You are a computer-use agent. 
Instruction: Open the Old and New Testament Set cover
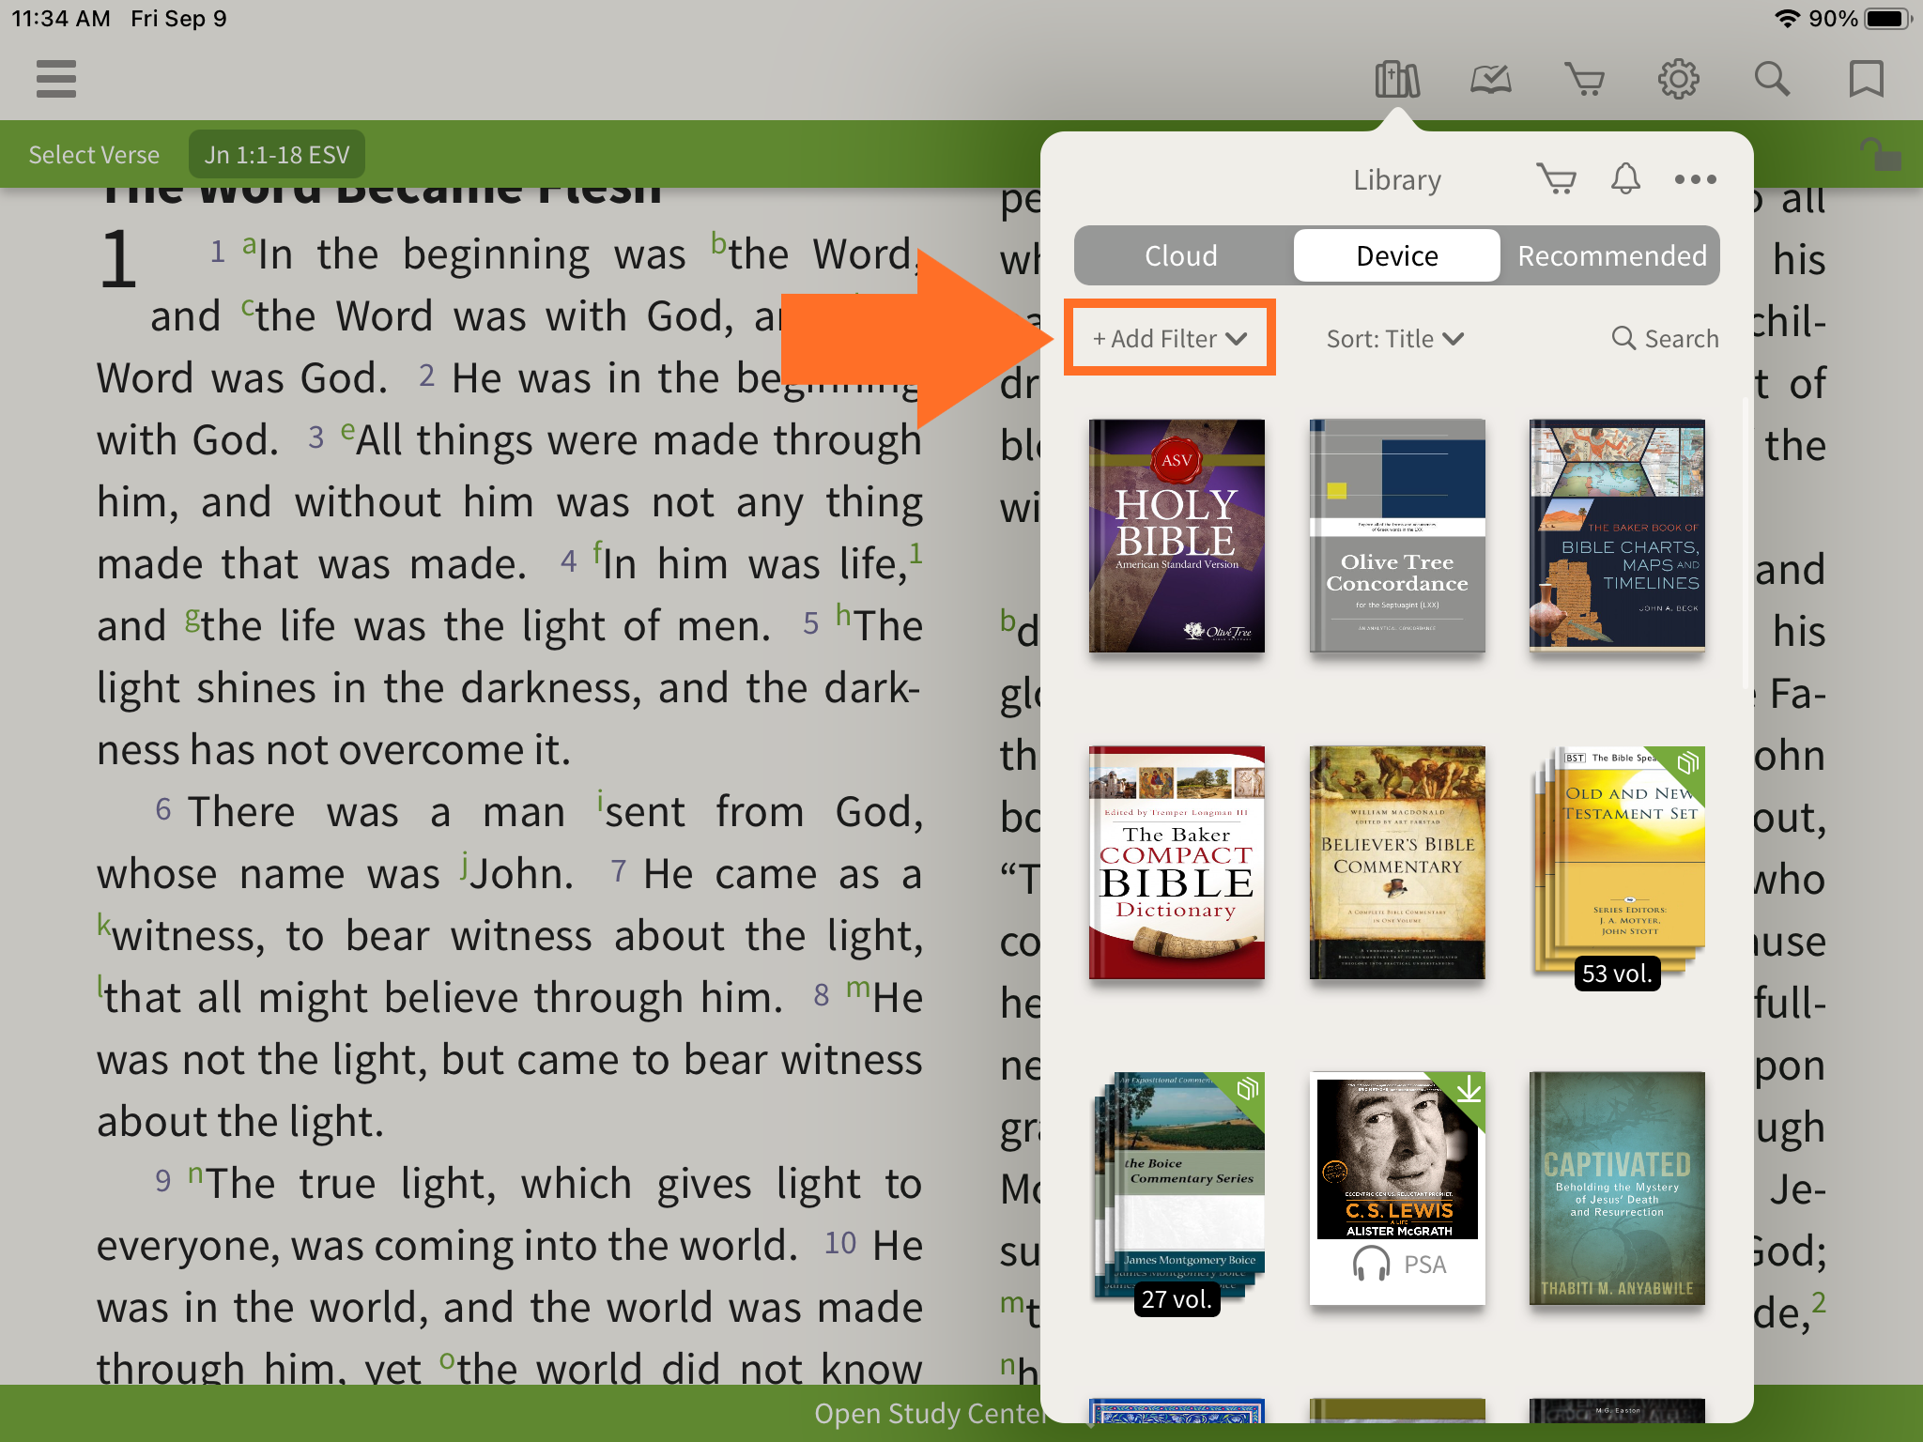1617,863
